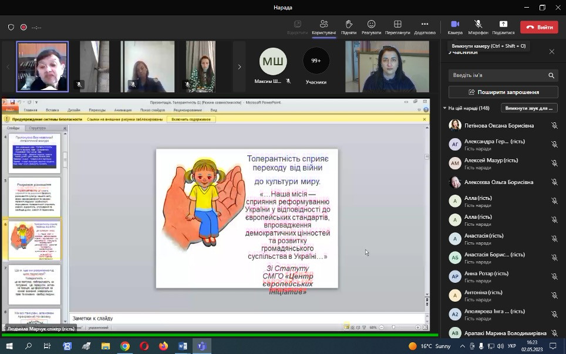566x354 pixels.
Task: Click the muted mic icon beside Петінова Оксана Борисівна
Action: 554,125
